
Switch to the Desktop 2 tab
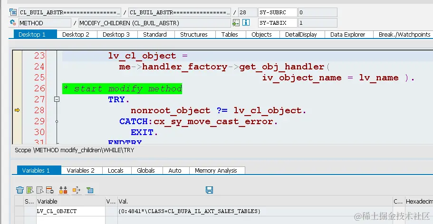(x=76, y=35)
